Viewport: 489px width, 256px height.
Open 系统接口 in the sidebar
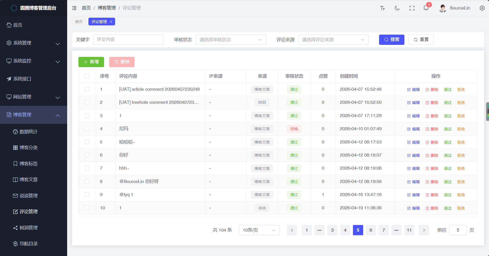click(x=34, y=79)
